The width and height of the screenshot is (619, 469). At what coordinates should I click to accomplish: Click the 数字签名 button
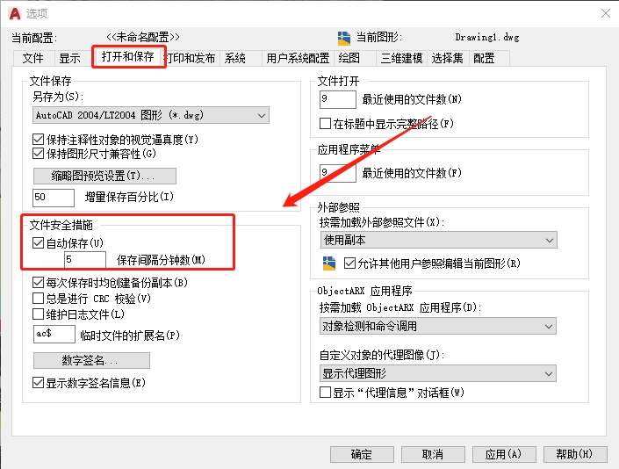(91, 360)
